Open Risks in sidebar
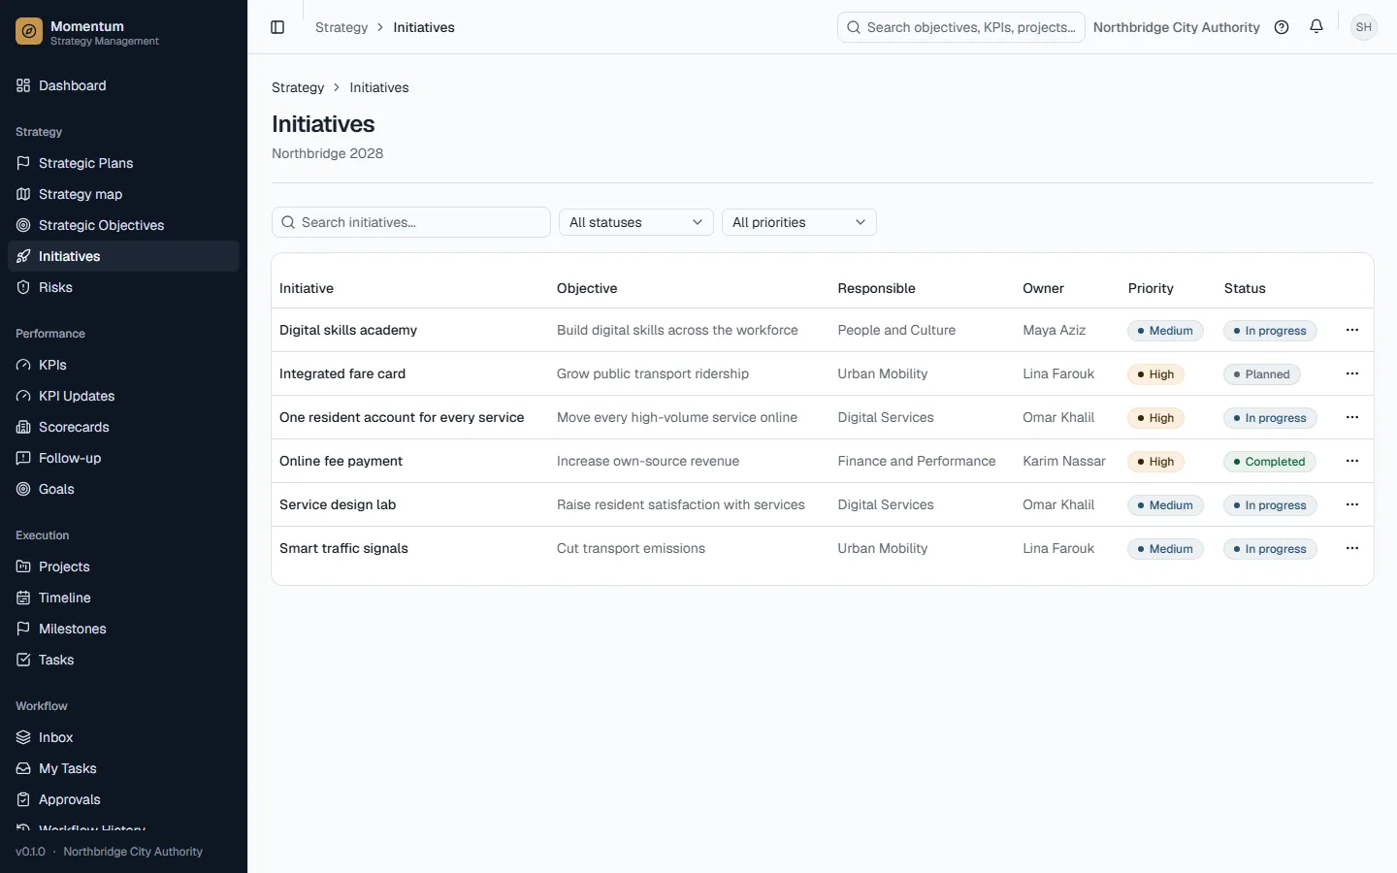 (123, 287)
